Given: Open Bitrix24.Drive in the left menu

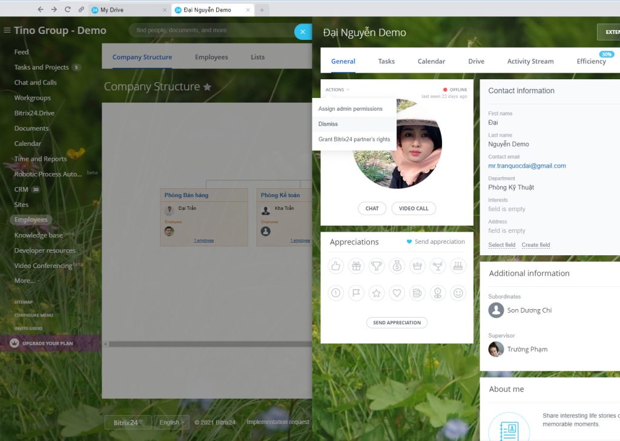Looking at the screenshot, I should click(35, 113).
